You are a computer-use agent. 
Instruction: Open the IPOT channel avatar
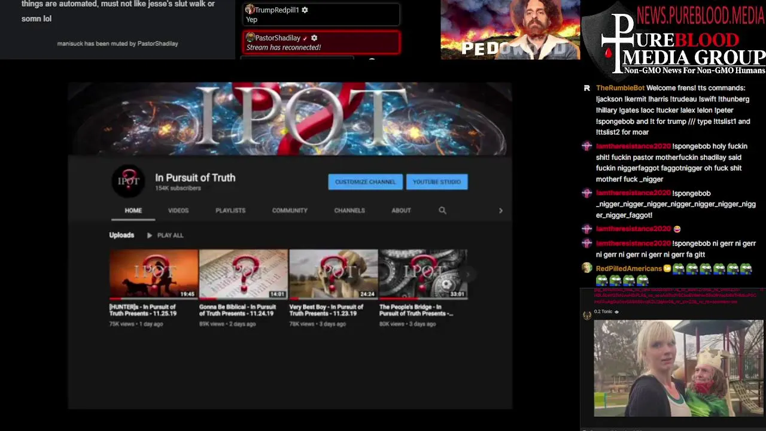point(128,181)
